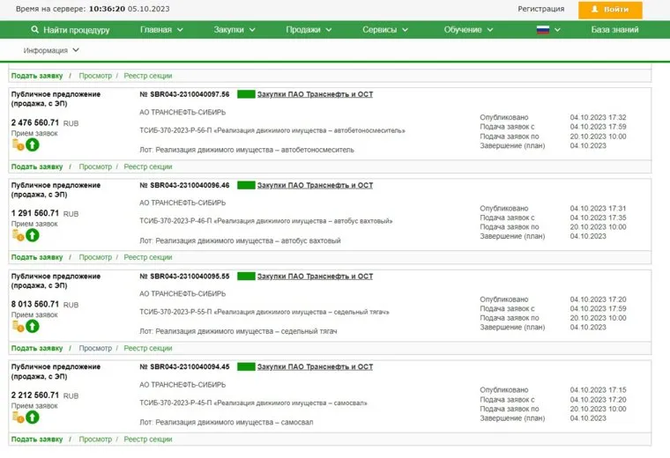The width and height of the screenshot is (670, 458).
Task: Click coins icon for the 1 291 560.71 lot
Action: pyautogui.click(x=18, y=235)
